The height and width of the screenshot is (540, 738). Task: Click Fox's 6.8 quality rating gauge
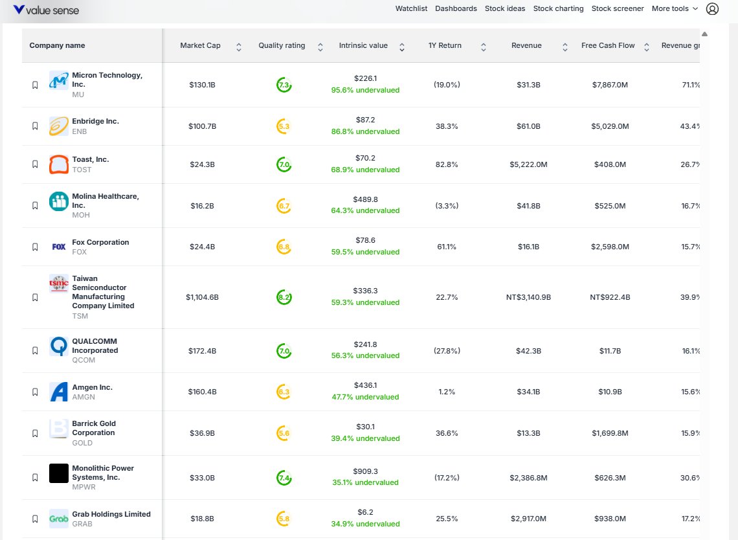point(284,247)
